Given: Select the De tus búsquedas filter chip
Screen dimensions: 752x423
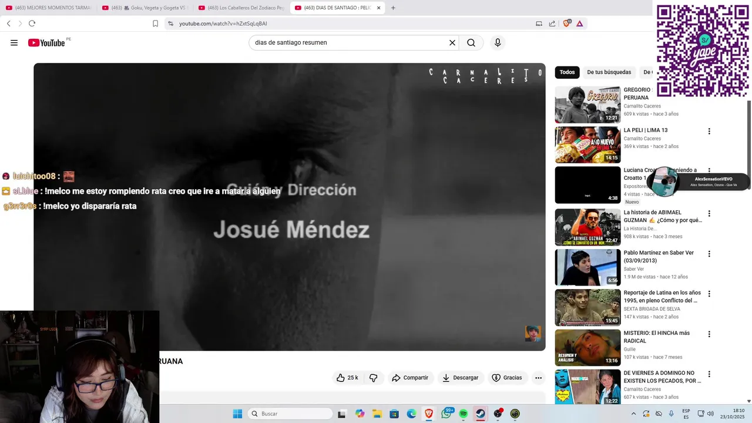Looking at the screenshot, I should click(x=609, y=72).
